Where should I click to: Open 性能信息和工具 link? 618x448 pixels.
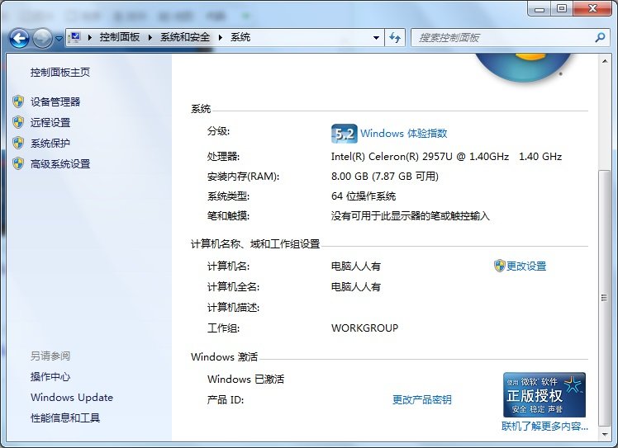click(x=65, y=417)
